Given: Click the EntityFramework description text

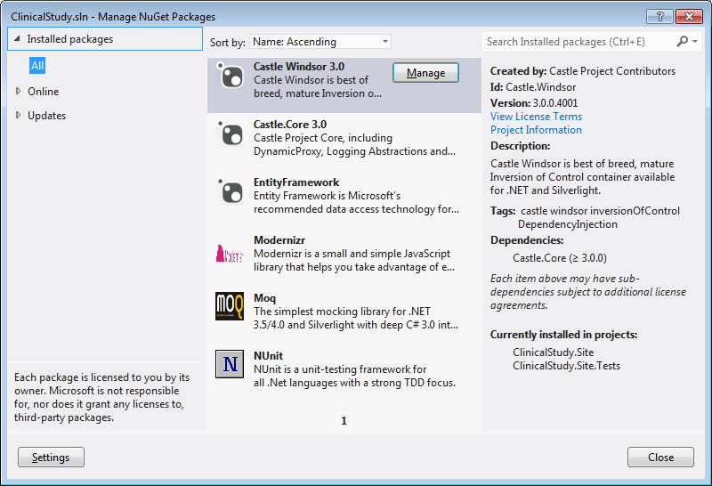Looking at the screenshot, I should click(x=356, y=203).
